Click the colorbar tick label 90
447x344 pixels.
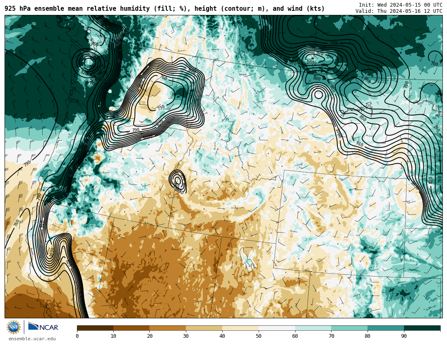(x=404, y=336)
